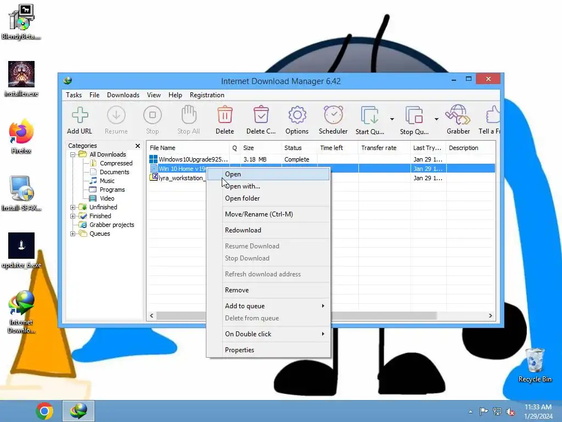Select updater_6.exe desktop icon

(21, 251)
